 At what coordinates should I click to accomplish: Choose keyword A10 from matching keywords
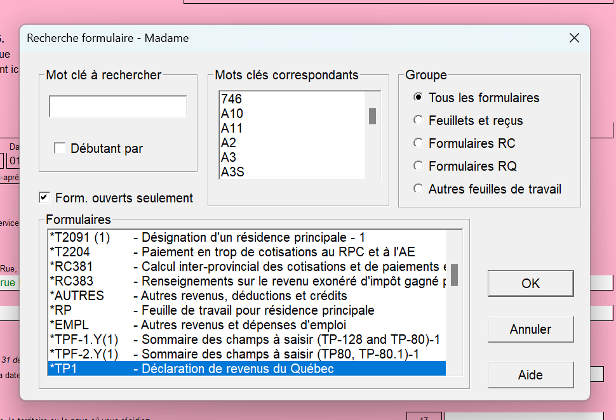click(232, 114)
